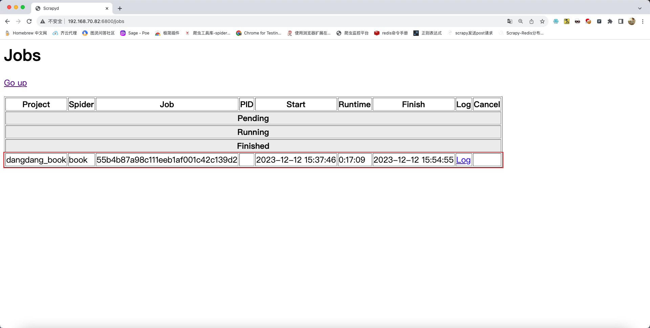Go forward to the next page
This screenshot has height=328, width=650.
point(18,21)
